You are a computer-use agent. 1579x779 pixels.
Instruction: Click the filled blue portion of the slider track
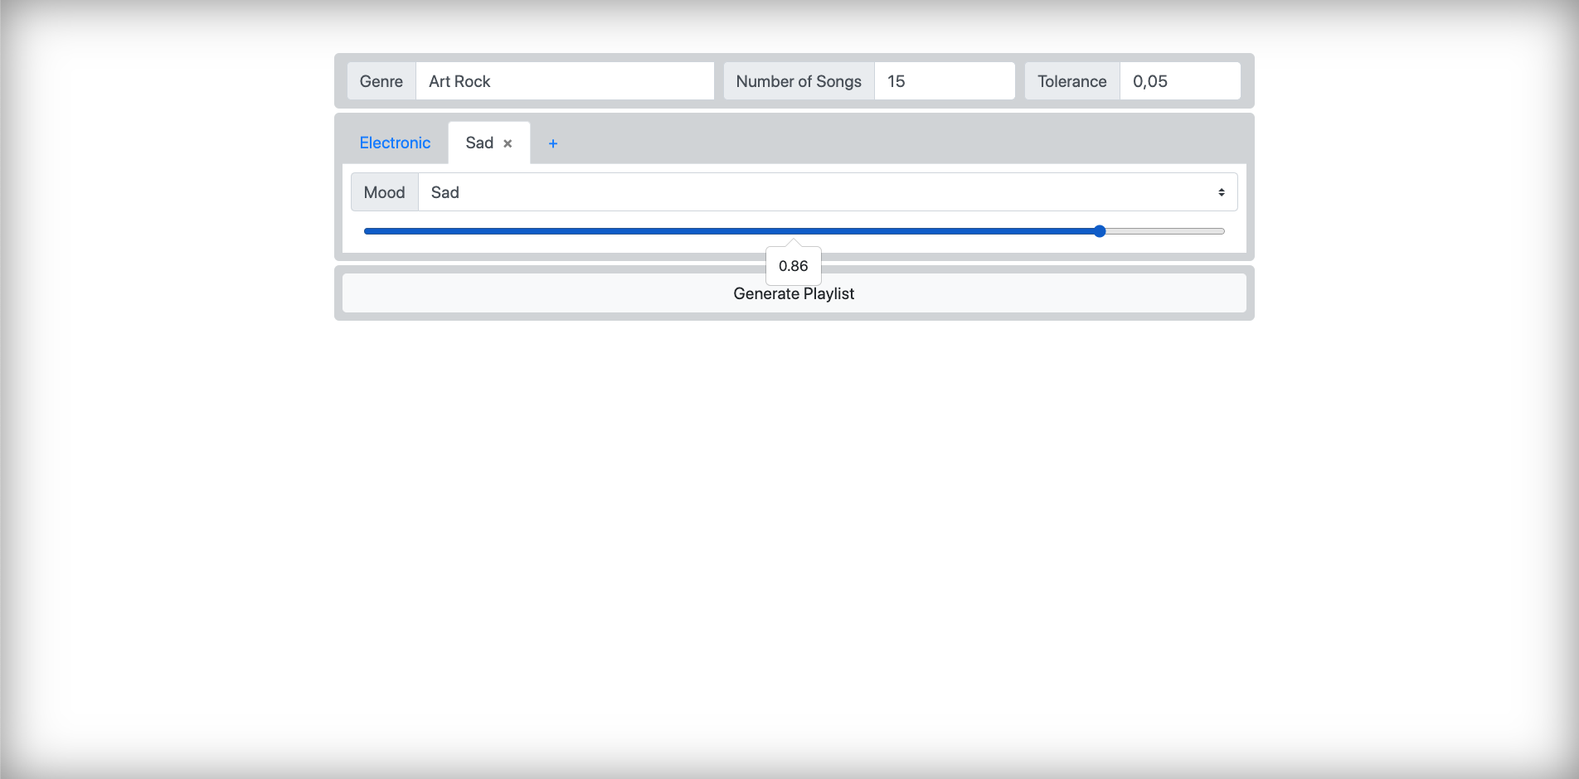click(x=730, y=231)
